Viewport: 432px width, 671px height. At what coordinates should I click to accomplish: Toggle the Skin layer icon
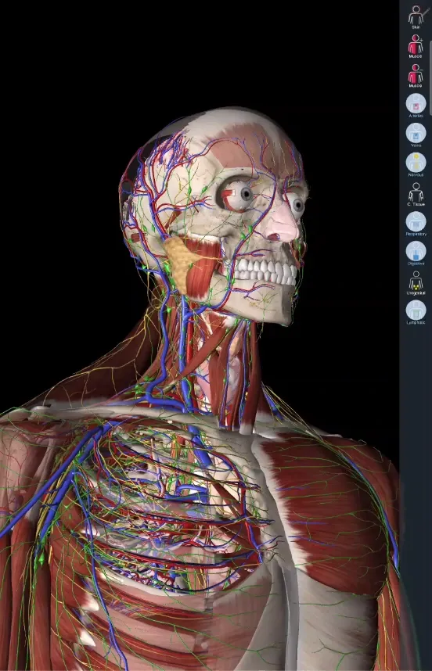pos(416,16)
